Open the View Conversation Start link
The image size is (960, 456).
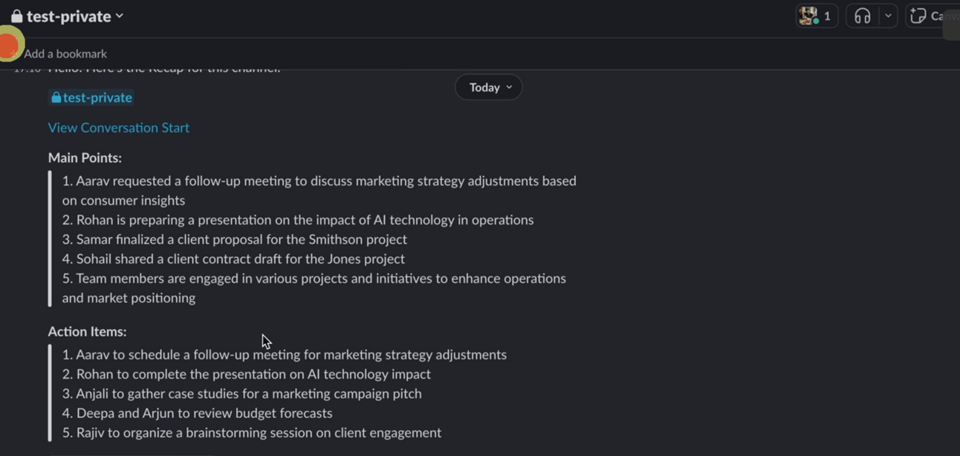tap(119, 128)
